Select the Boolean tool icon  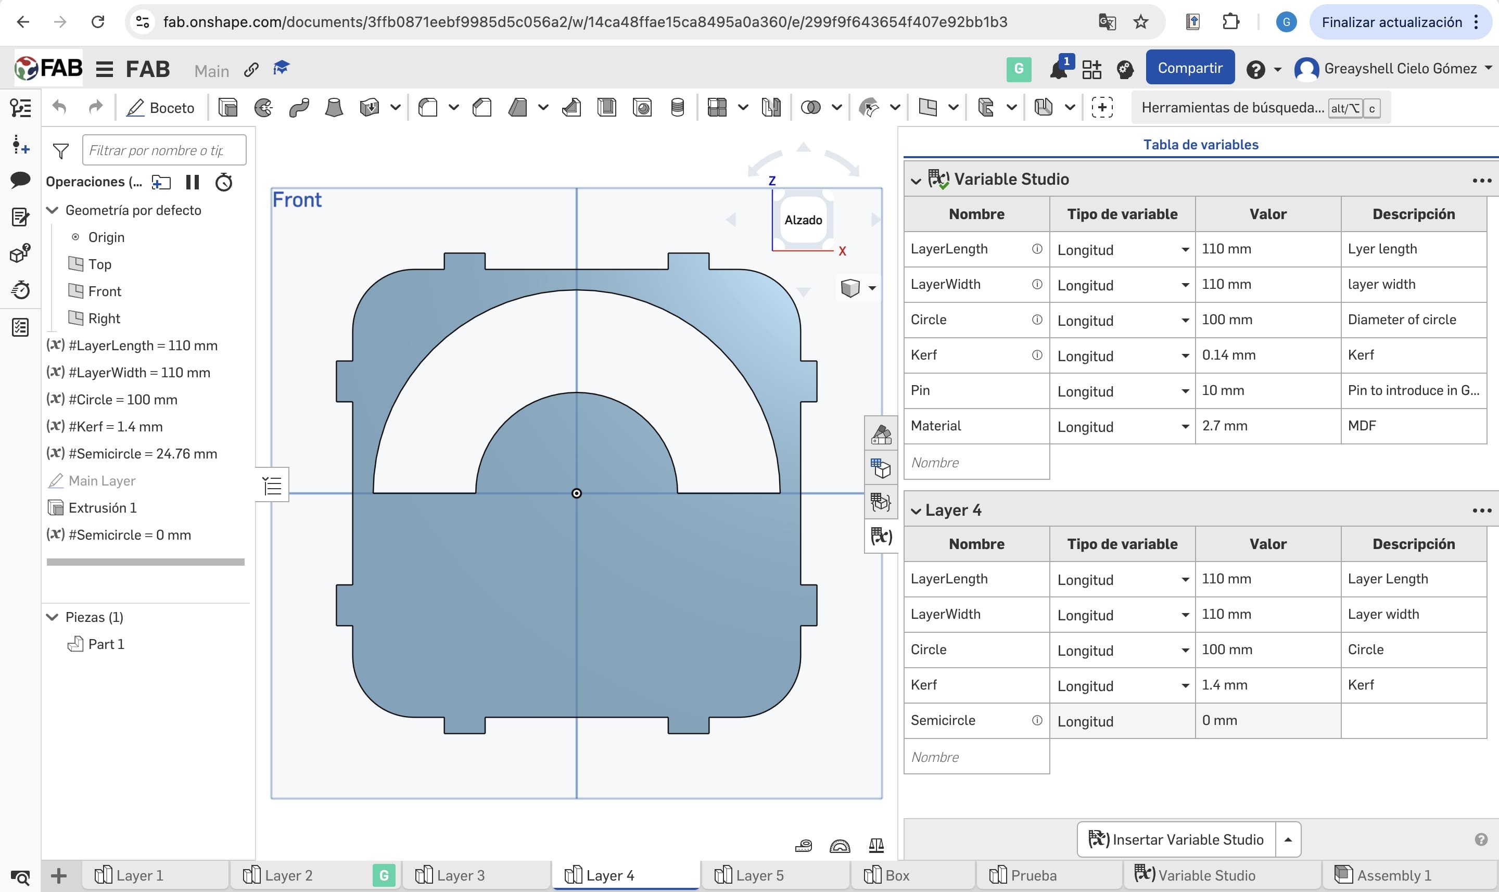pos(811,108)
